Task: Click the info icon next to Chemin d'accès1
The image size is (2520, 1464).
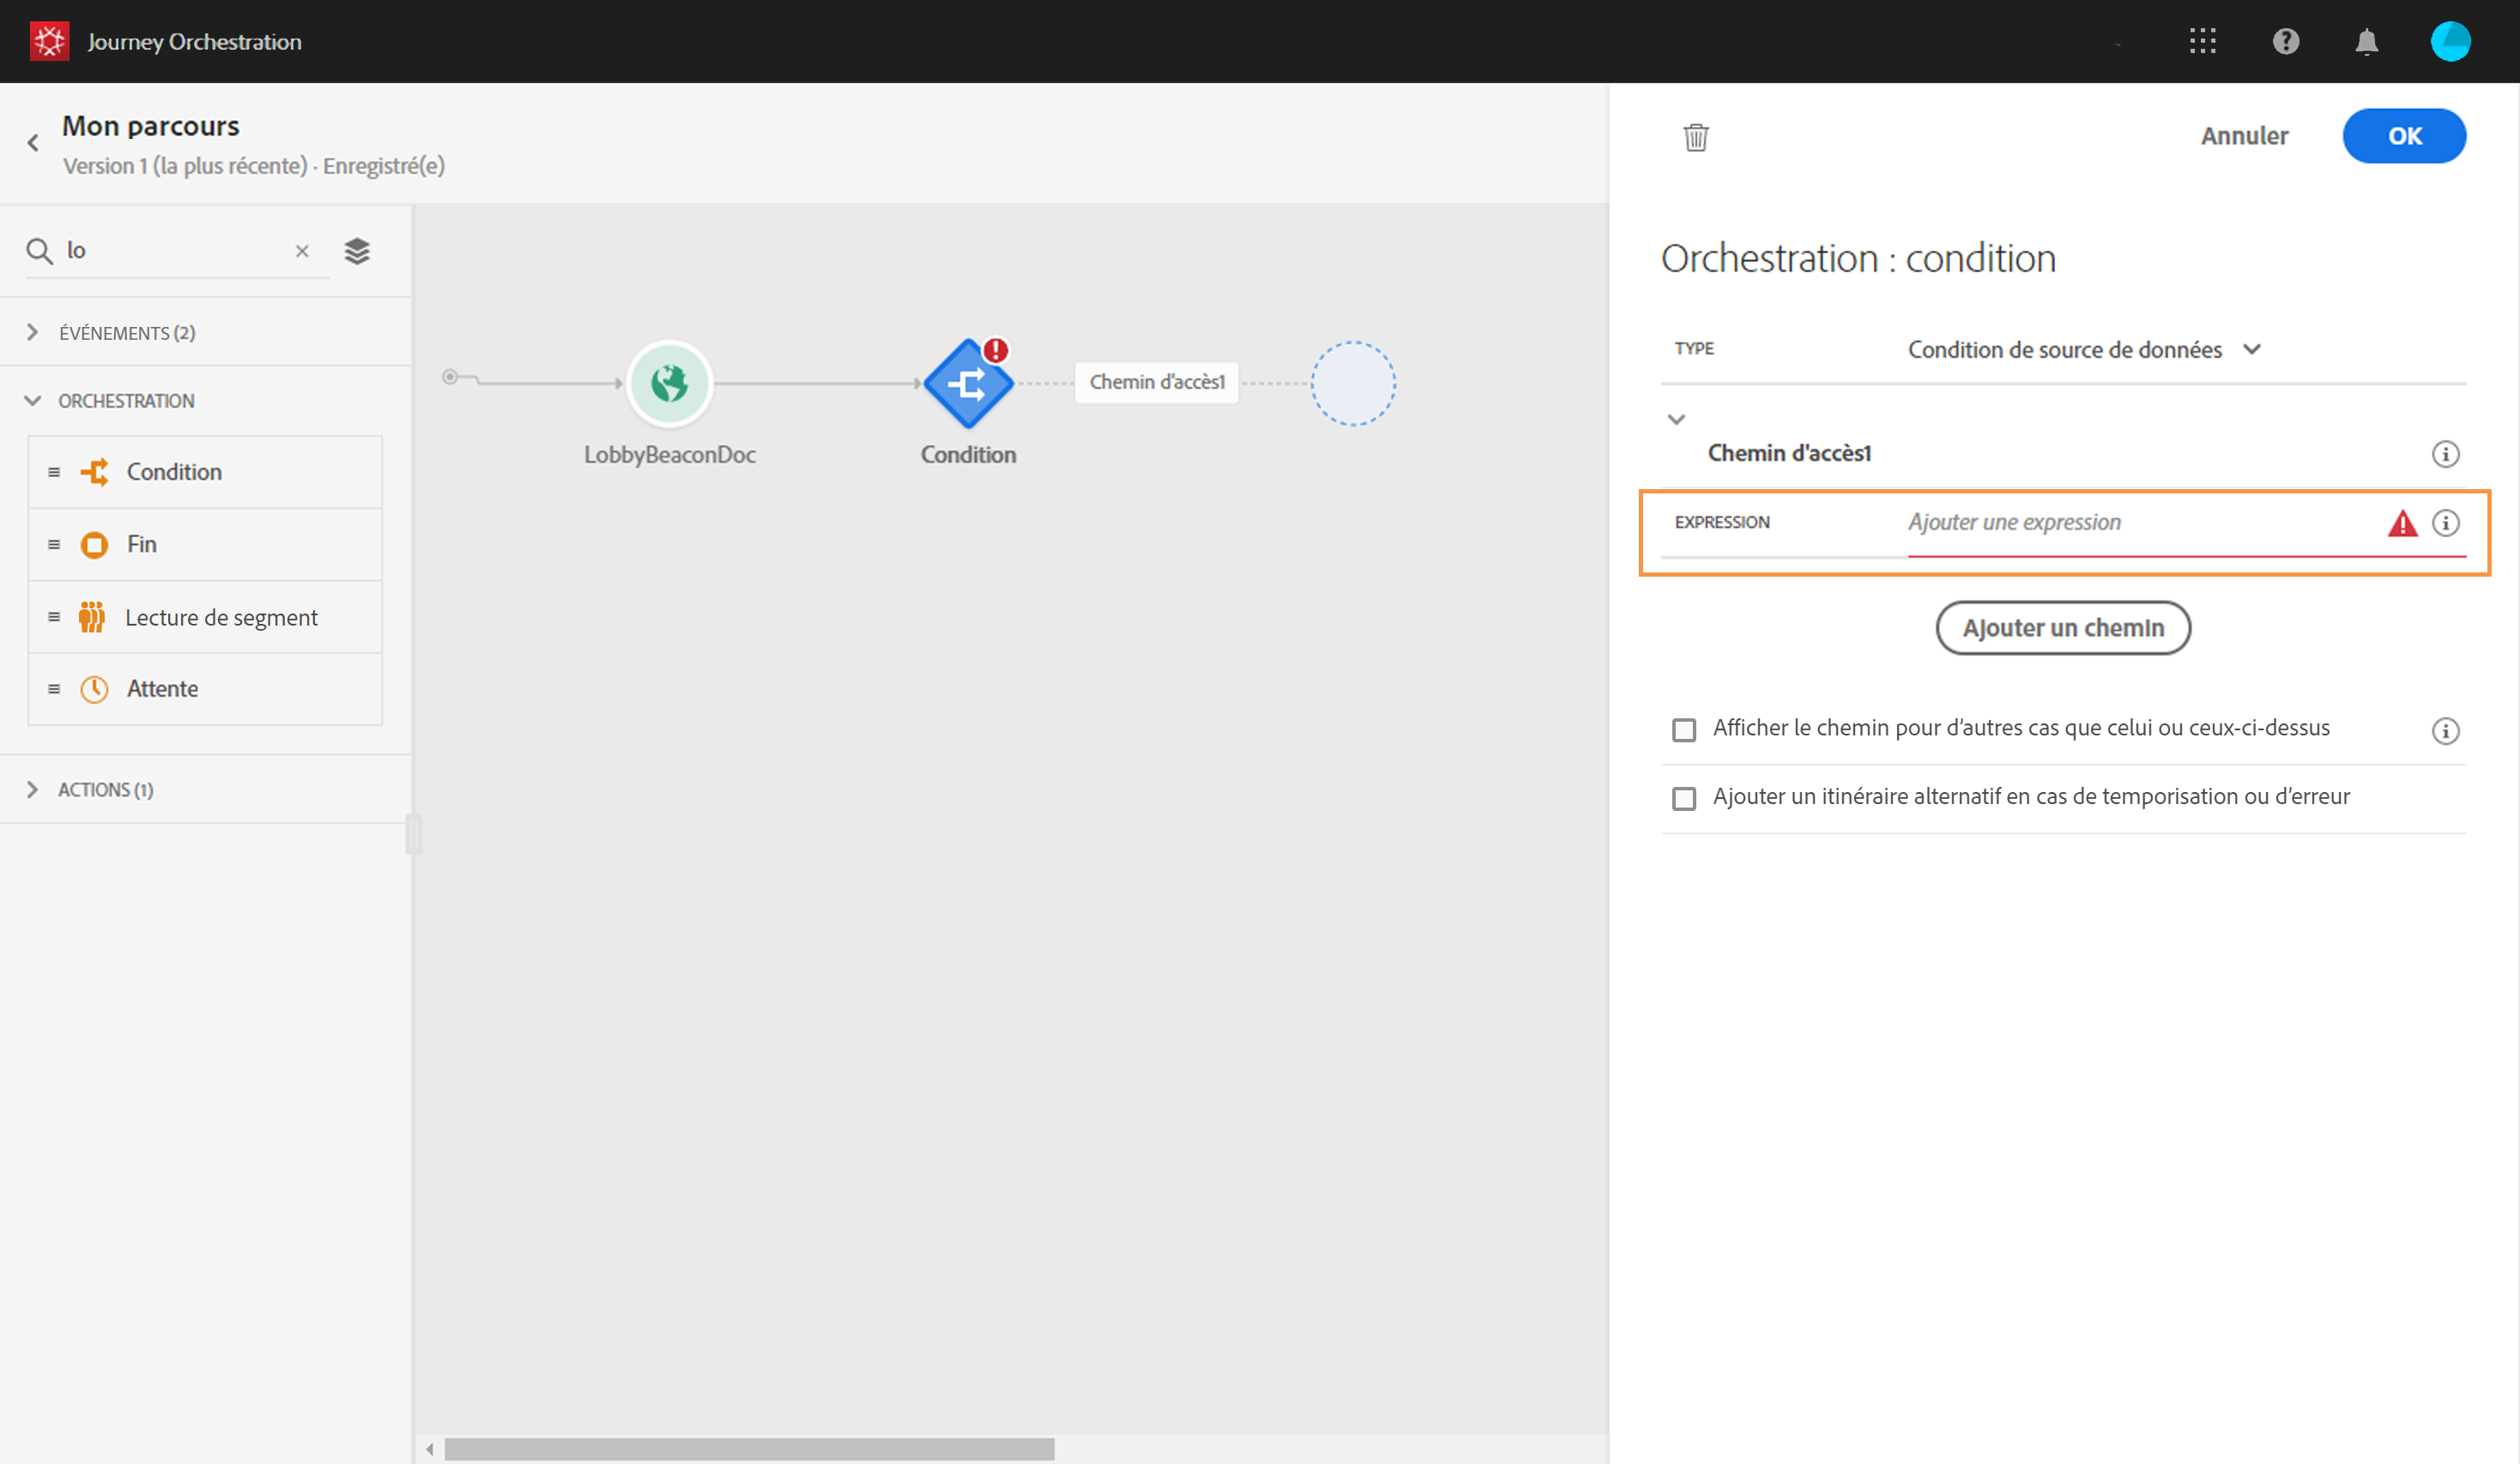Action: coord(2445,454)
